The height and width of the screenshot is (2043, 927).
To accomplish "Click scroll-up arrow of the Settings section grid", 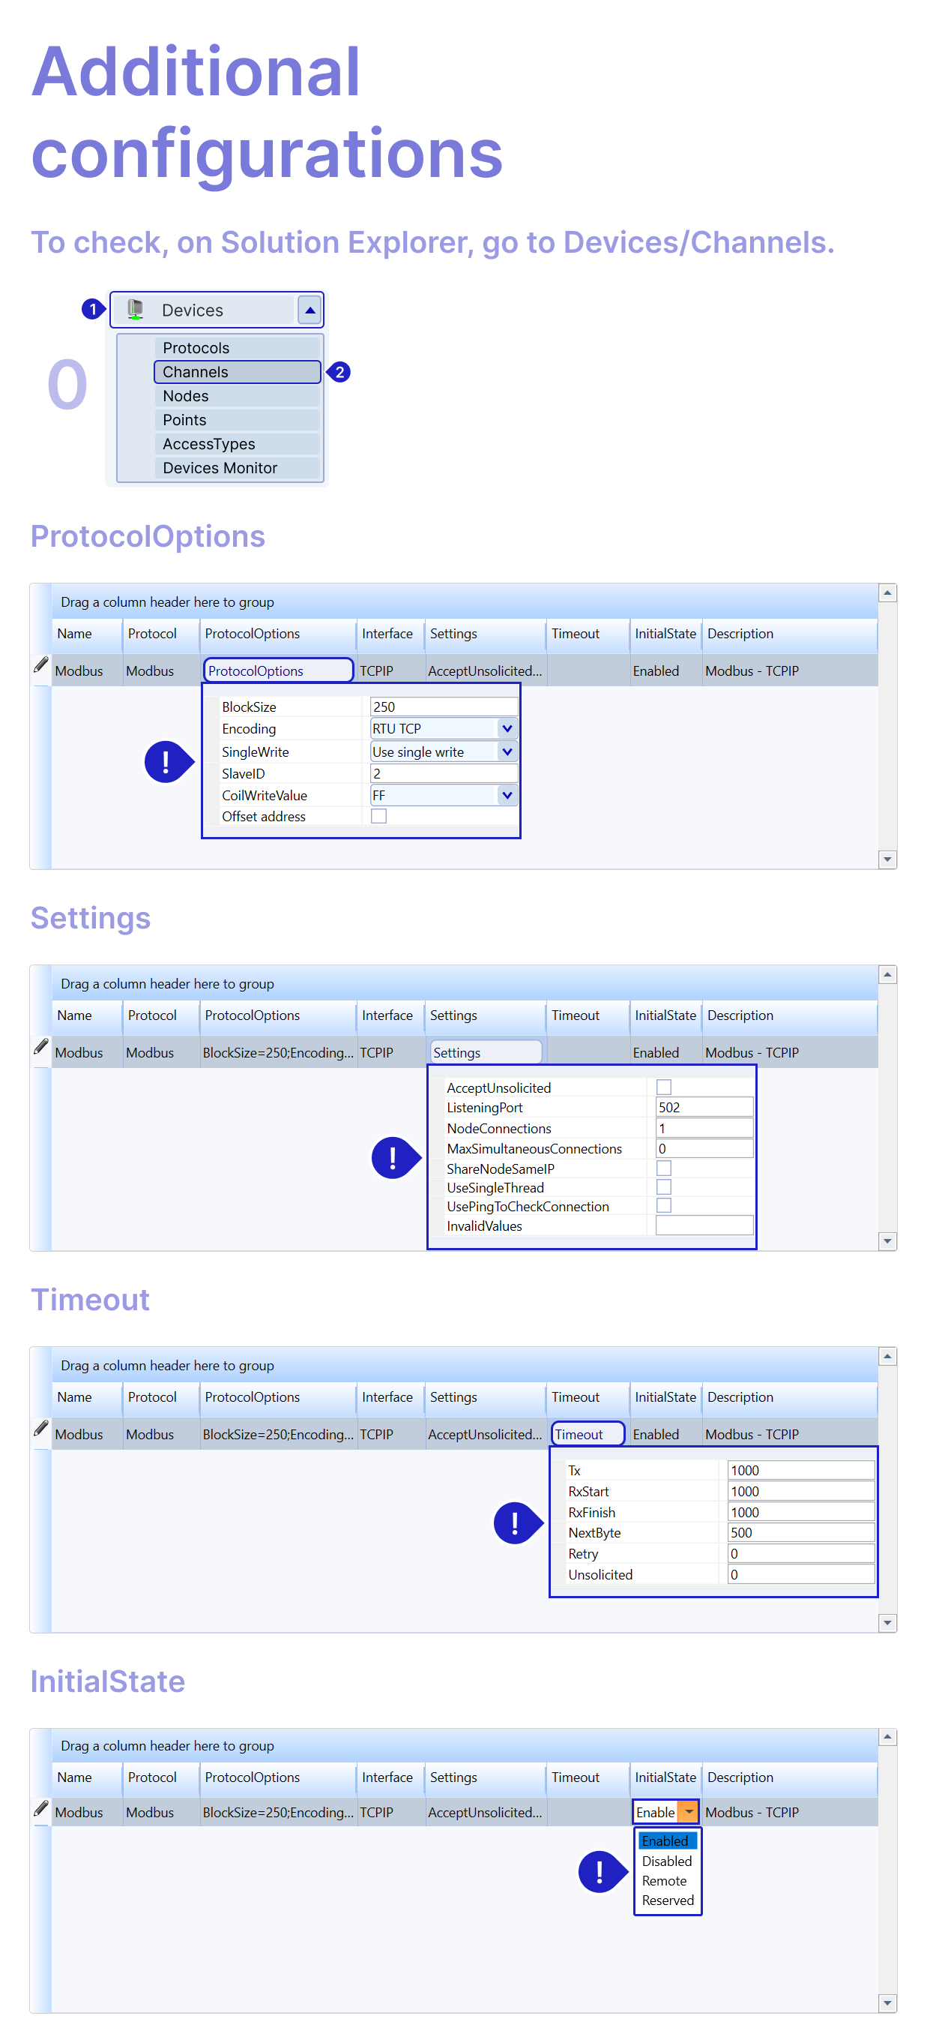I will pos(887,974).
